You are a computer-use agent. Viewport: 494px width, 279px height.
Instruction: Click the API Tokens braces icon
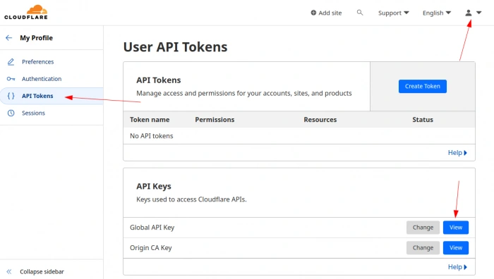11,96
